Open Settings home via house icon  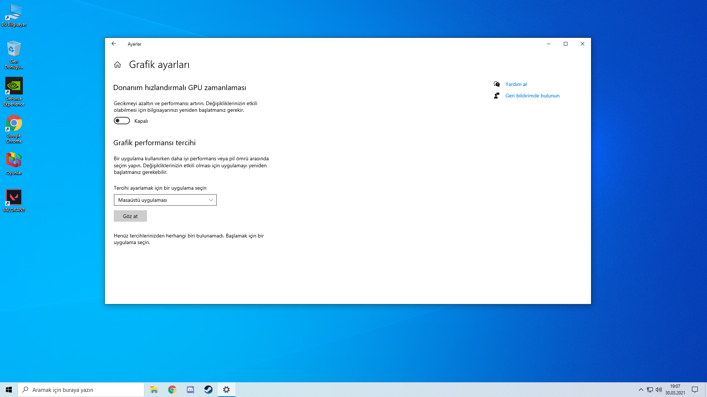click(117, 65)
